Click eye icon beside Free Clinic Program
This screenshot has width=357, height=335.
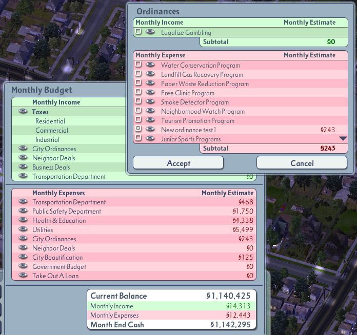[150, 92]
